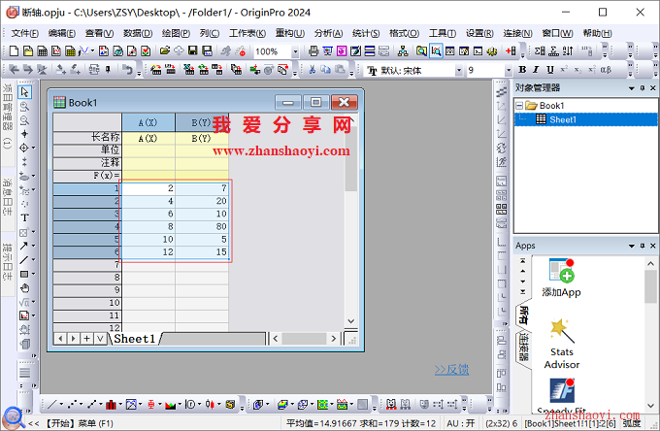
Task: Click the Print icon in the toolbar
Action: click(x=313, y=51)
